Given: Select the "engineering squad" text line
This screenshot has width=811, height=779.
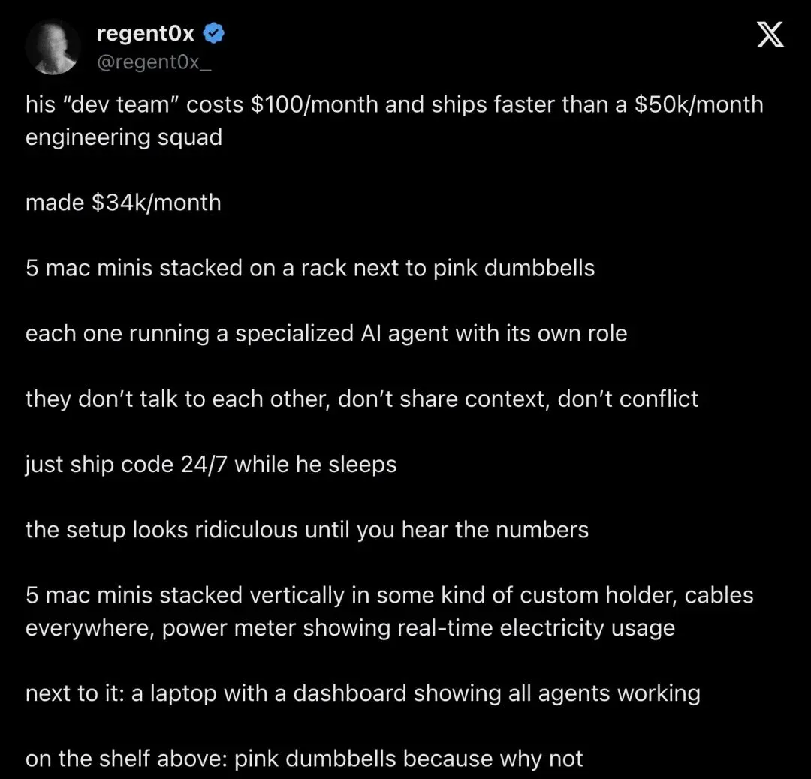Looking at the screenshot, I should pyautogui.click(x=124, y=137).
